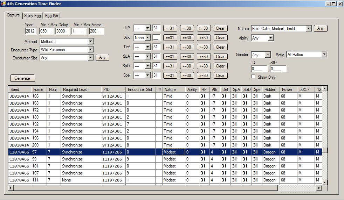Click the Dragon cell in frame 107 row
This screenshot has width=344, height=200.
coord(271,173)
